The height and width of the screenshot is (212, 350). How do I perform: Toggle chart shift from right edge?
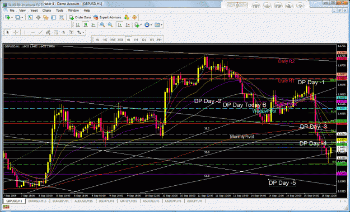(128, 25)
